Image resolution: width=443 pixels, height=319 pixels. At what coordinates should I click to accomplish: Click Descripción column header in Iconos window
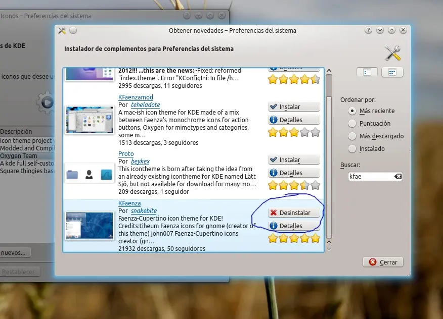(x=27, y=131)
